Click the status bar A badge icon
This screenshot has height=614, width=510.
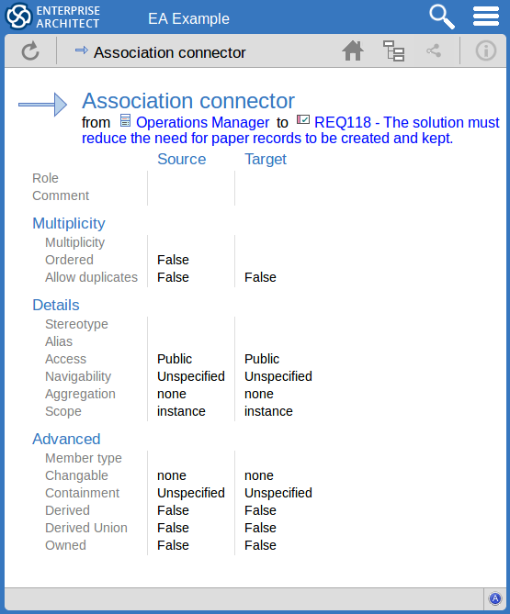pos(495,598)
